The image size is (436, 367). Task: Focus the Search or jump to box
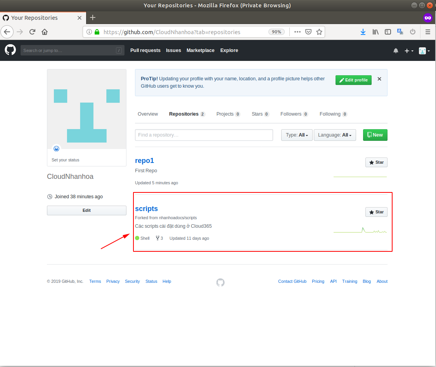pyautogui.click(x=72, y=50)
